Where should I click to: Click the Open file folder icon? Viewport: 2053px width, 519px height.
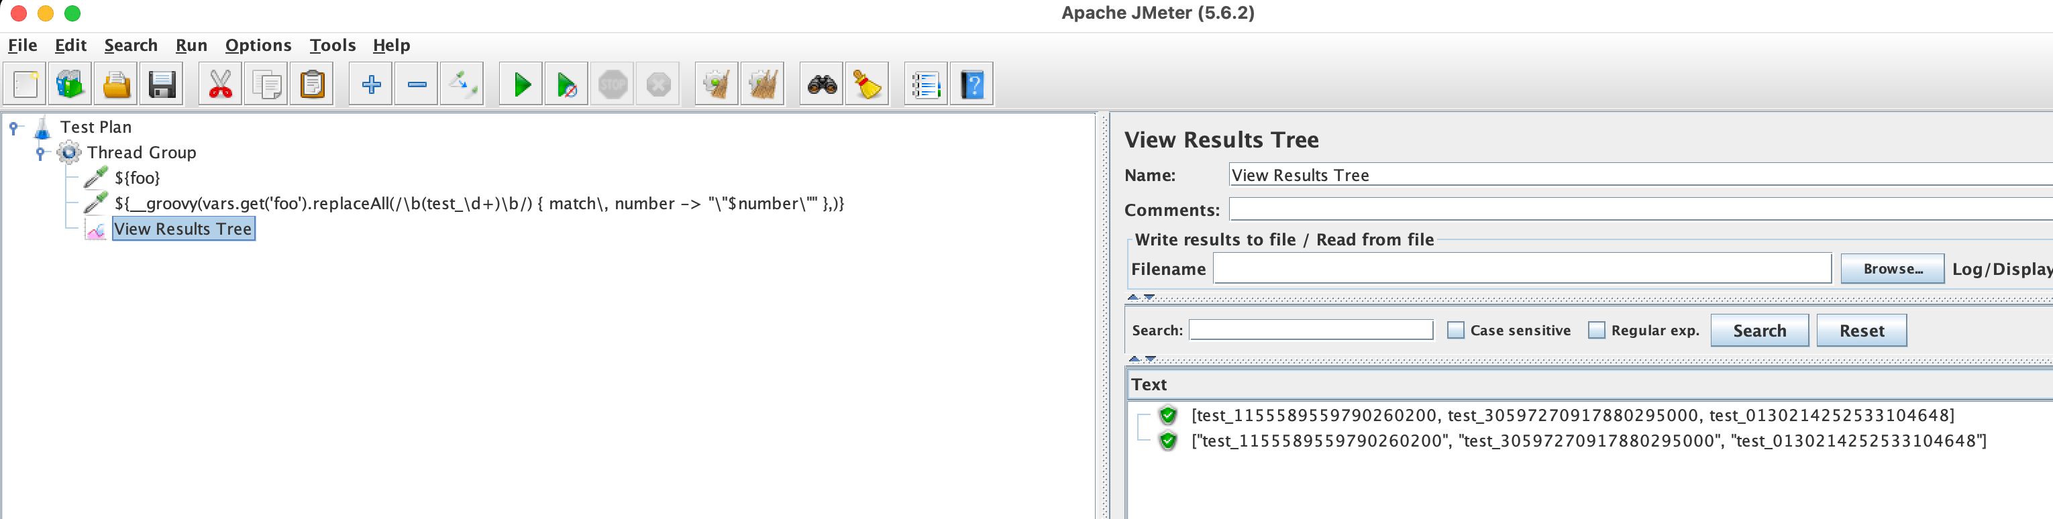[116, 84]
